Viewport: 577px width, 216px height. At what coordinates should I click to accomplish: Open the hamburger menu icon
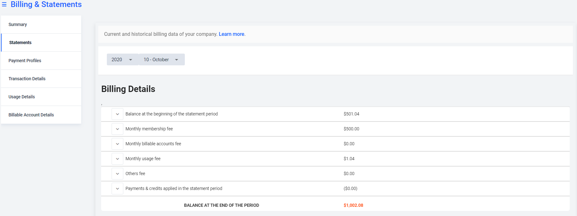pyautogui.click(x=4, y=4)
